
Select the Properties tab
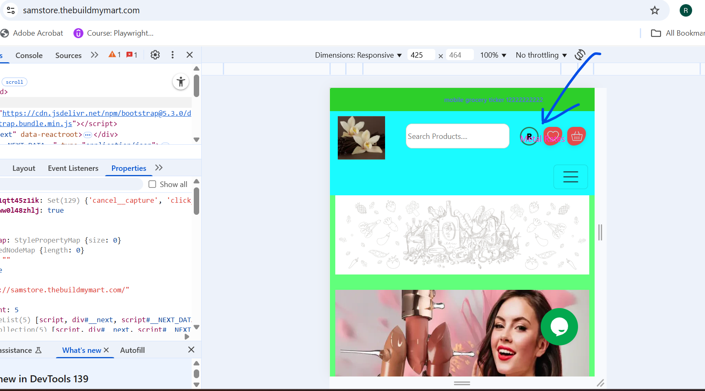coord(129,168)
